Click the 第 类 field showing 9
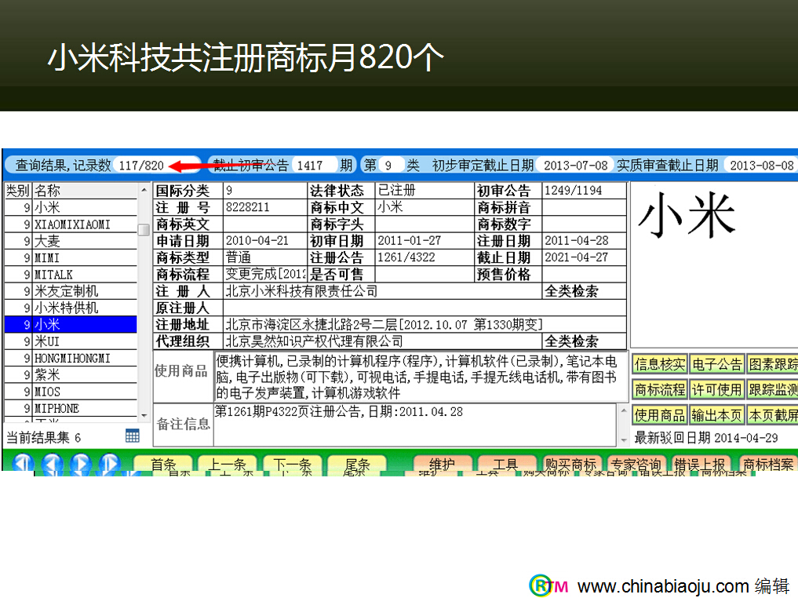Screen dimensions: 798x598 pyautogui.click(x=391, y=165)
